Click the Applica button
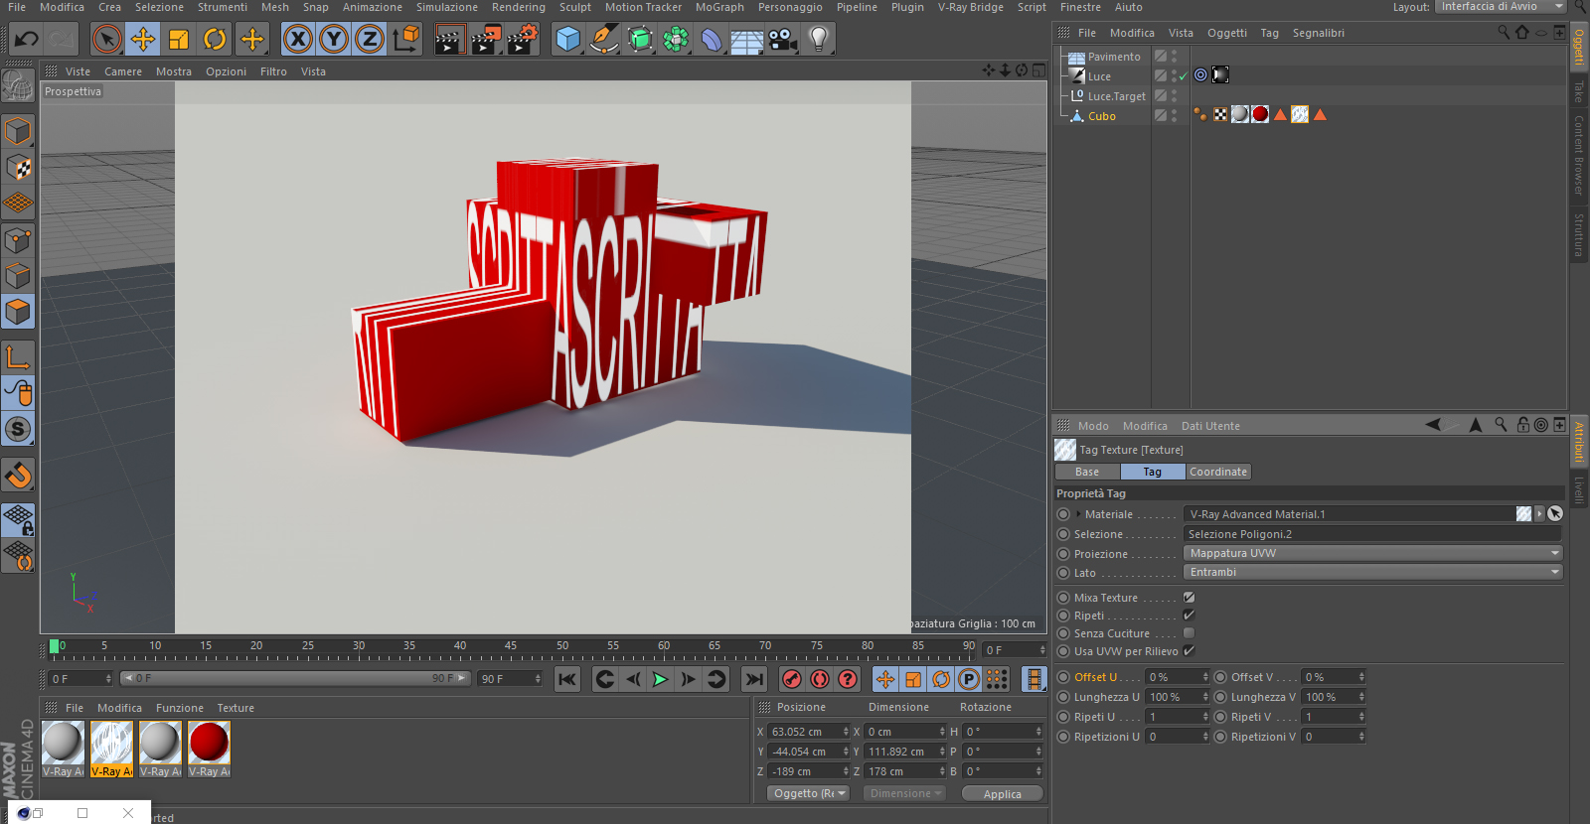The image size is (1590, 824). [1002, 794]
